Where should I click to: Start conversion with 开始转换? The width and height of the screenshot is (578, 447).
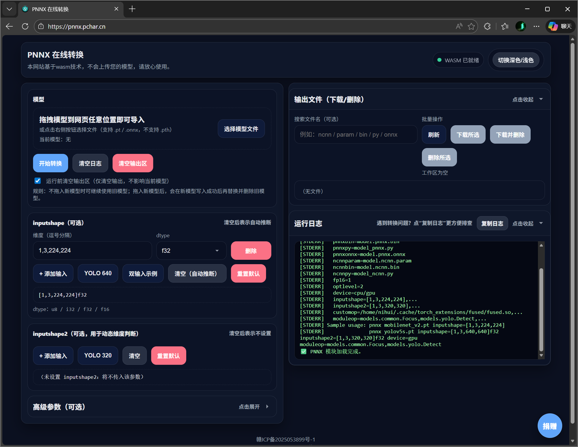[x=51, y=163]
